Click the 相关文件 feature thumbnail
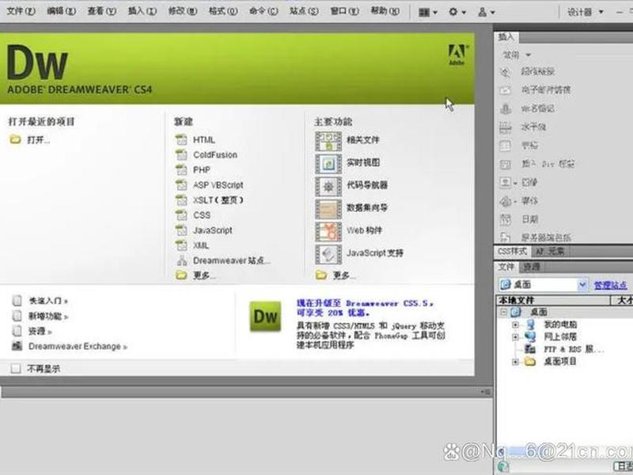 click(328, 141)
